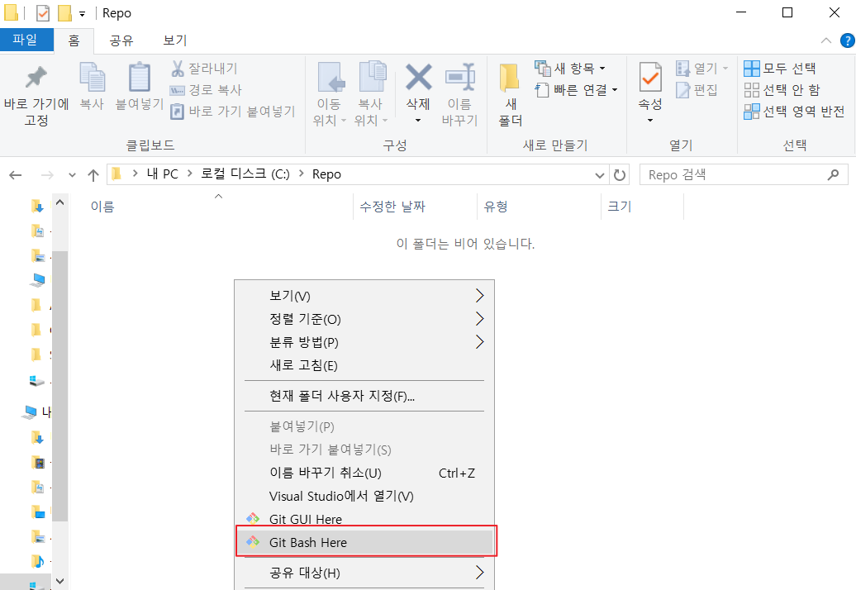Viewport: 856px width, 590px height.
Task: Click the 모두 선택 button
Action: [x=780, y=69]
